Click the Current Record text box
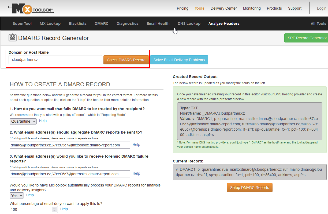 point(250,172)
